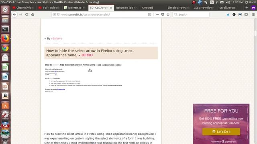Switch to the Scroll Arrow tab

[230, 8]
